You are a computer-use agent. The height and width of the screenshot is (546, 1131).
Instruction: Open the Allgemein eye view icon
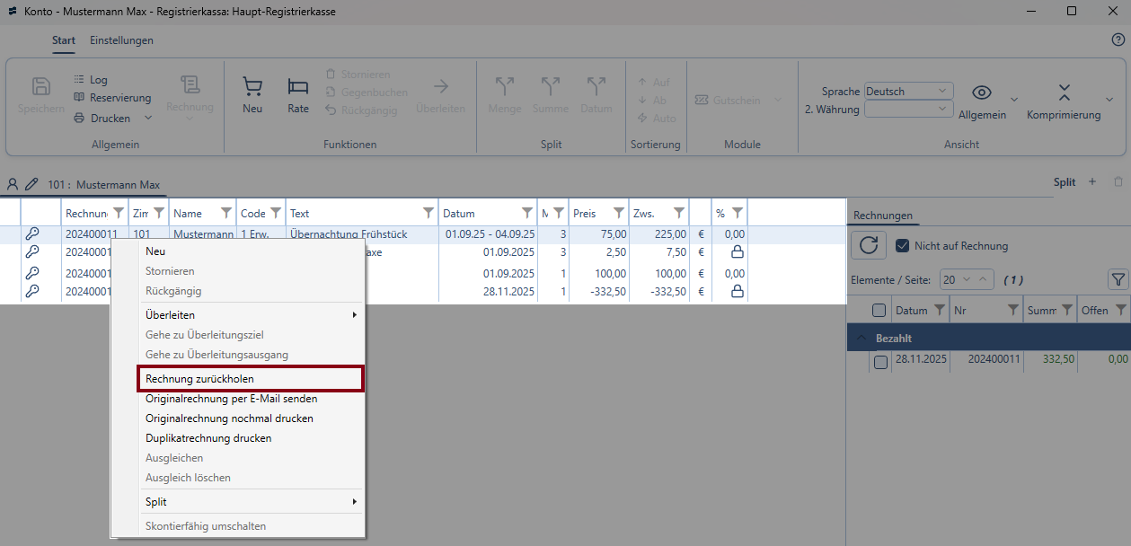(x=982, y=92)
